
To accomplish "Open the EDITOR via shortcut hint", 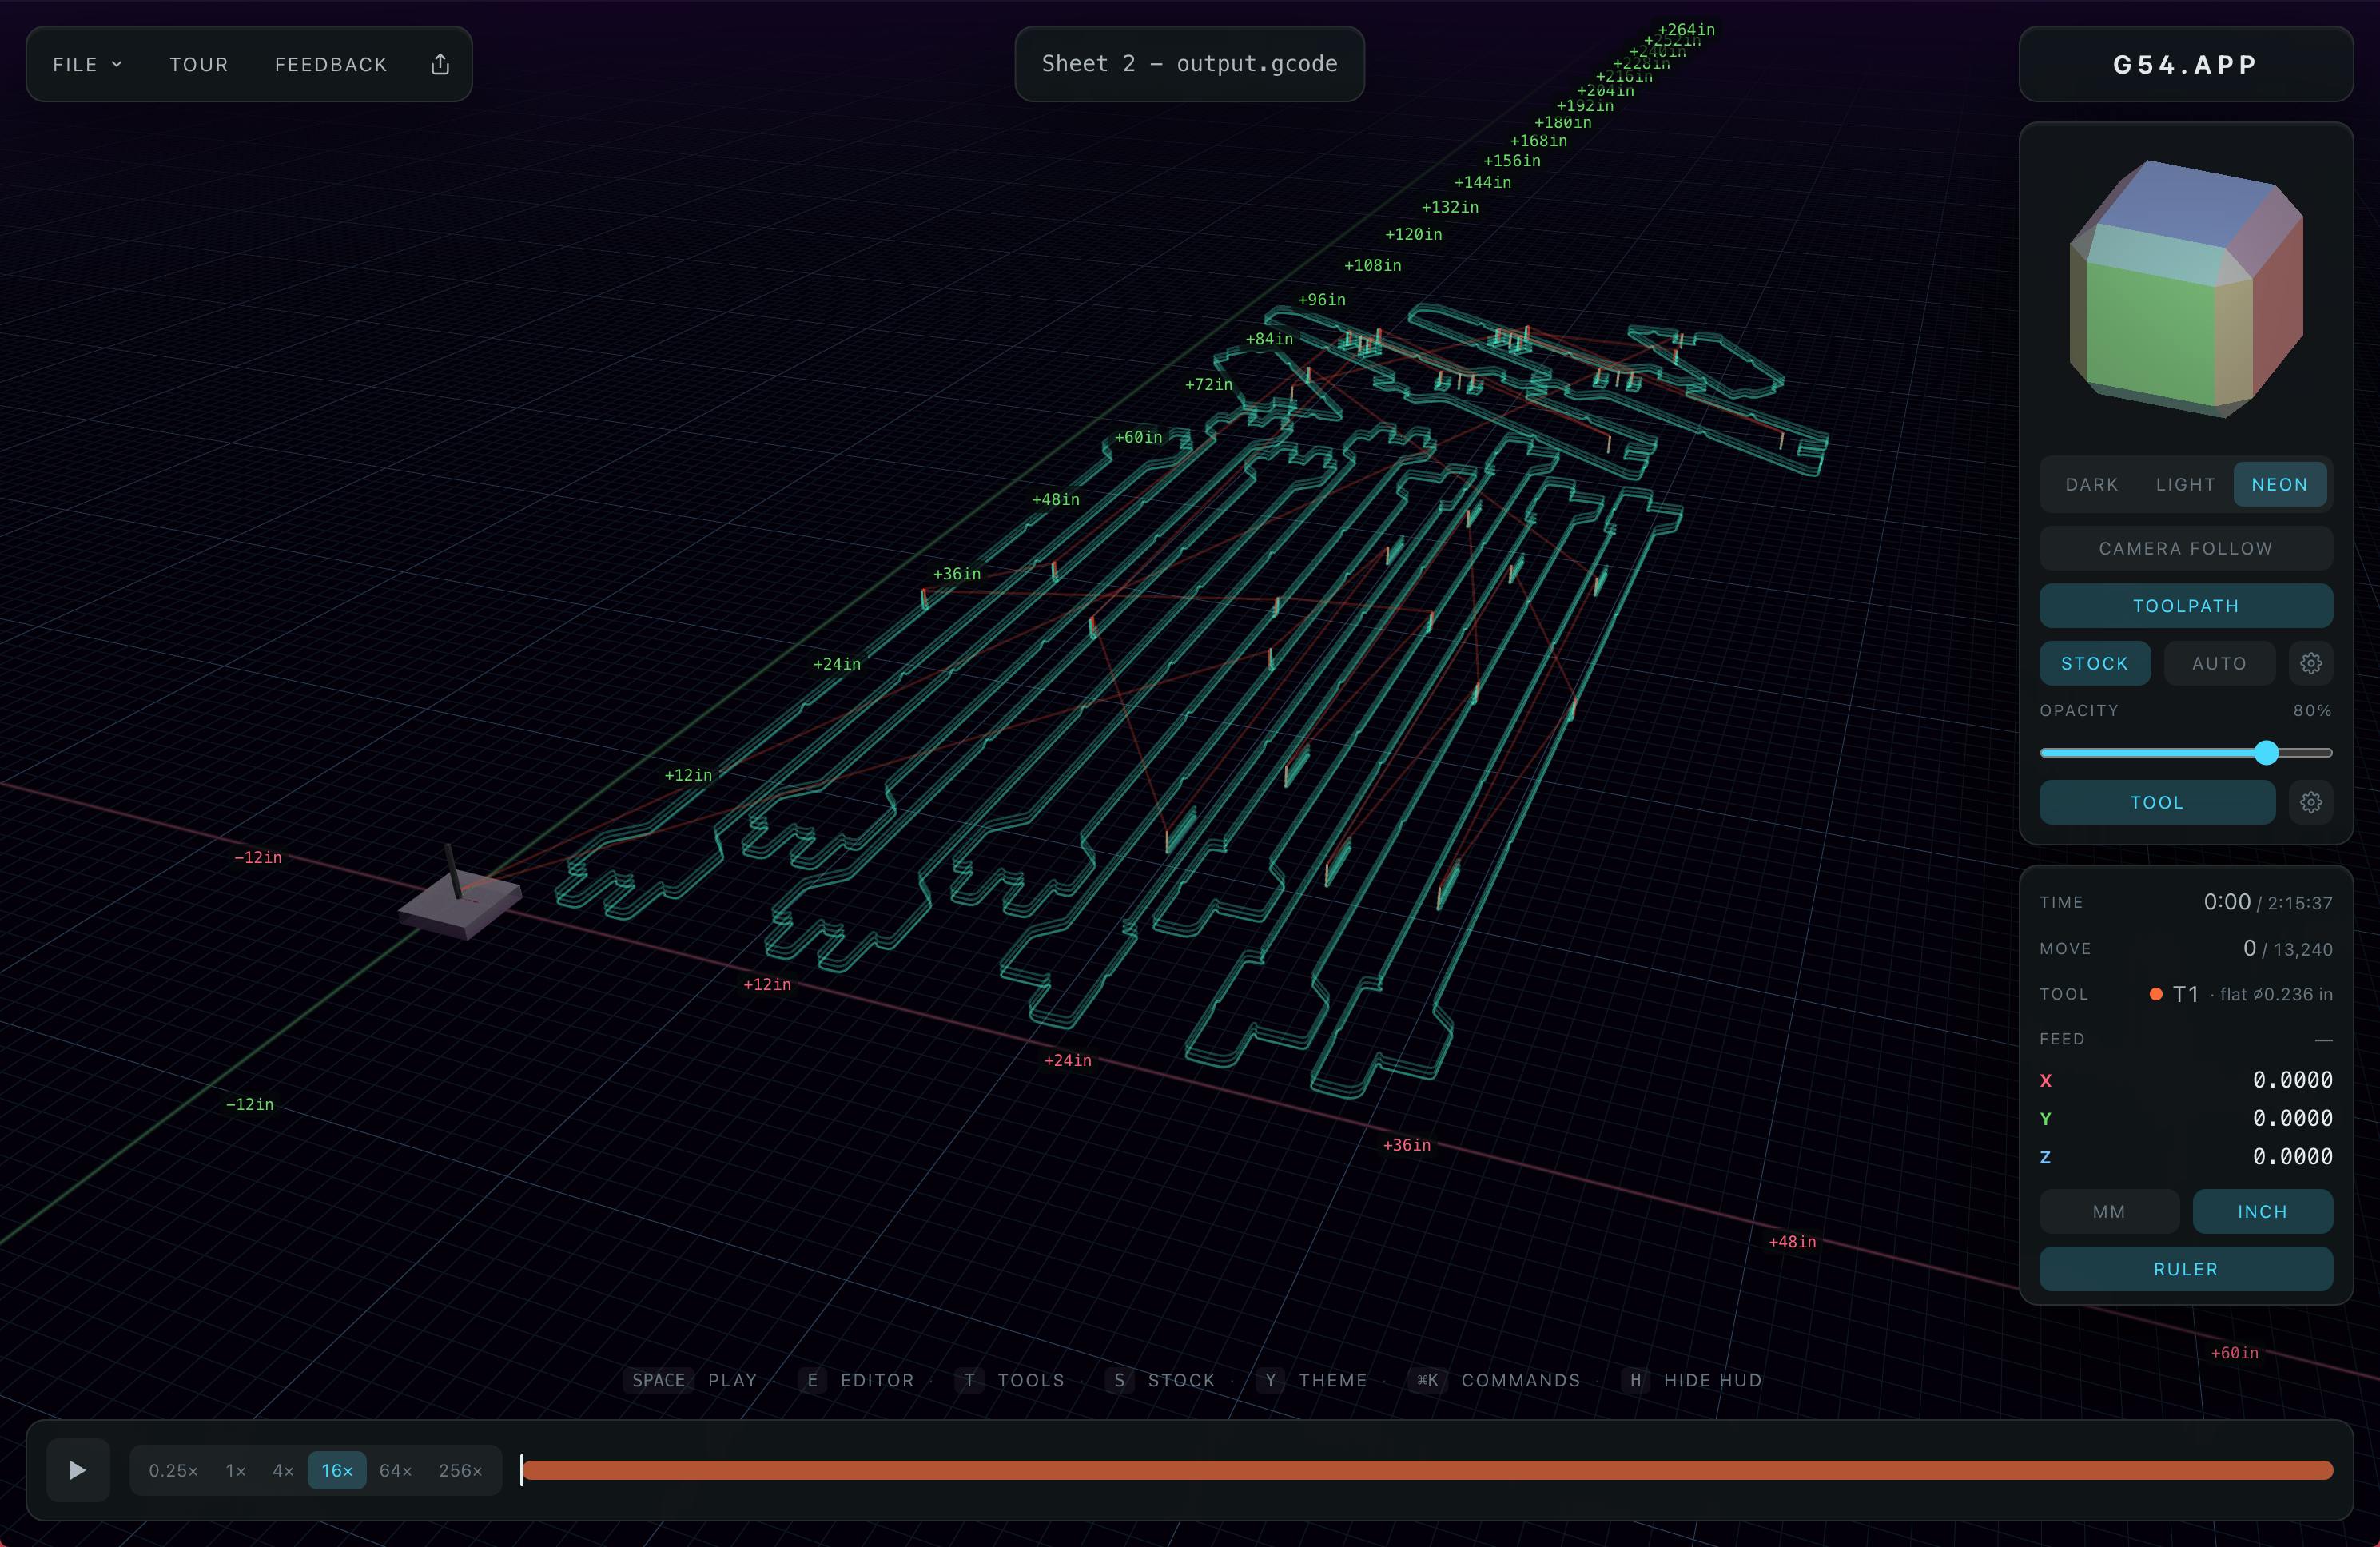I will point(857,1380).
